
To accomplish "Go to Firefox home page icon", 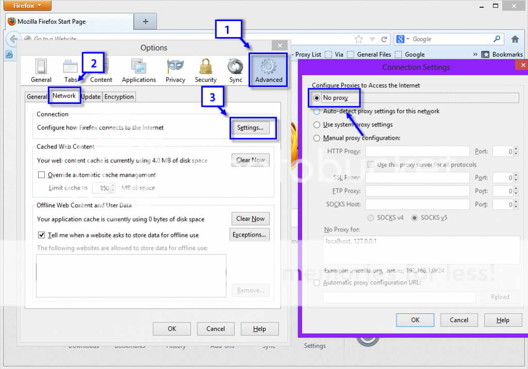I will click(515, 39).
